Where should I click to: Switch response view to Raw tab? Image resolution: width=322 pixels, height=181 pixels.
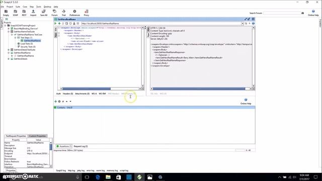pyautogui.click(x=148, y=35)
